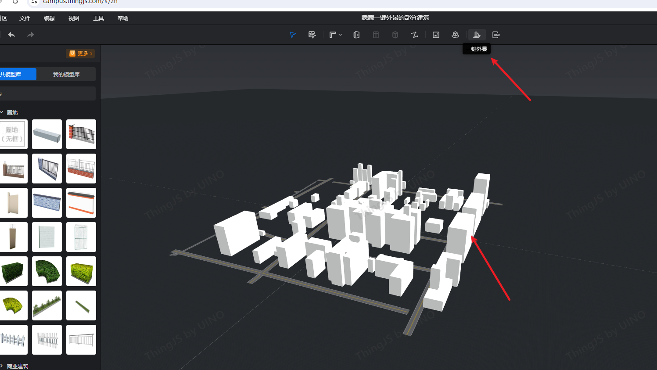657x370 pixels.
Task: Click the window tool icon
Action: point(376,35)
